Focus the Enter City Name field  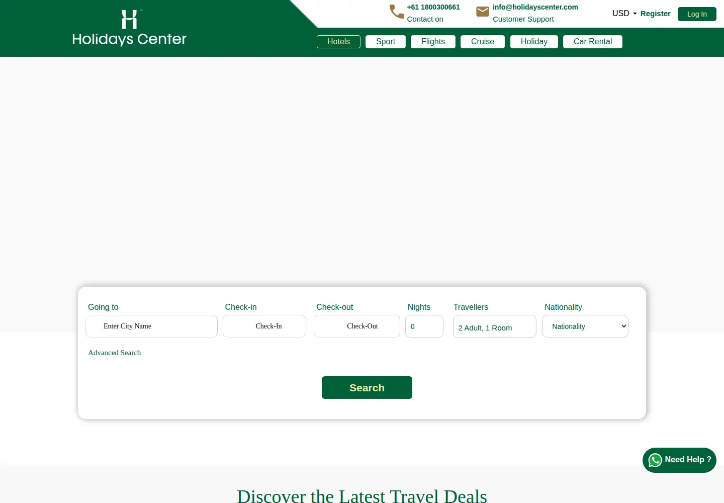151,326
